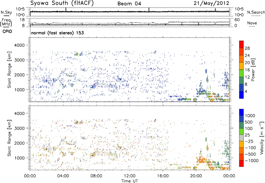Click the blue bottom of the Power color bar
The width and height of the screenshot is (265, 183).
click(x=241, y=95)
